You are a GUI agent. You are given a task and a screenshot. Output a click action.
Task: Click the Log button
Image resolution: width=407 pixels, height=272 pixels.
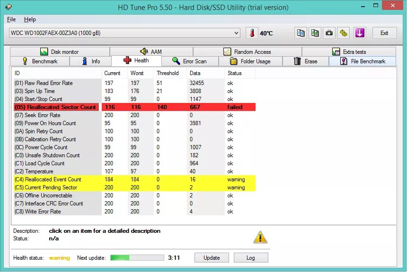tap(251, 258)
